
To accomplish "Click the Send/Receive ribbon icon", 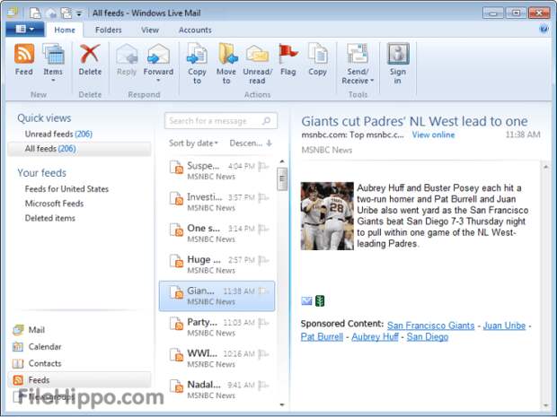I will (x=357, y=54).
